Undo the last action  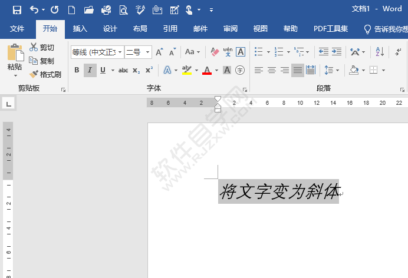pos(34,10)
